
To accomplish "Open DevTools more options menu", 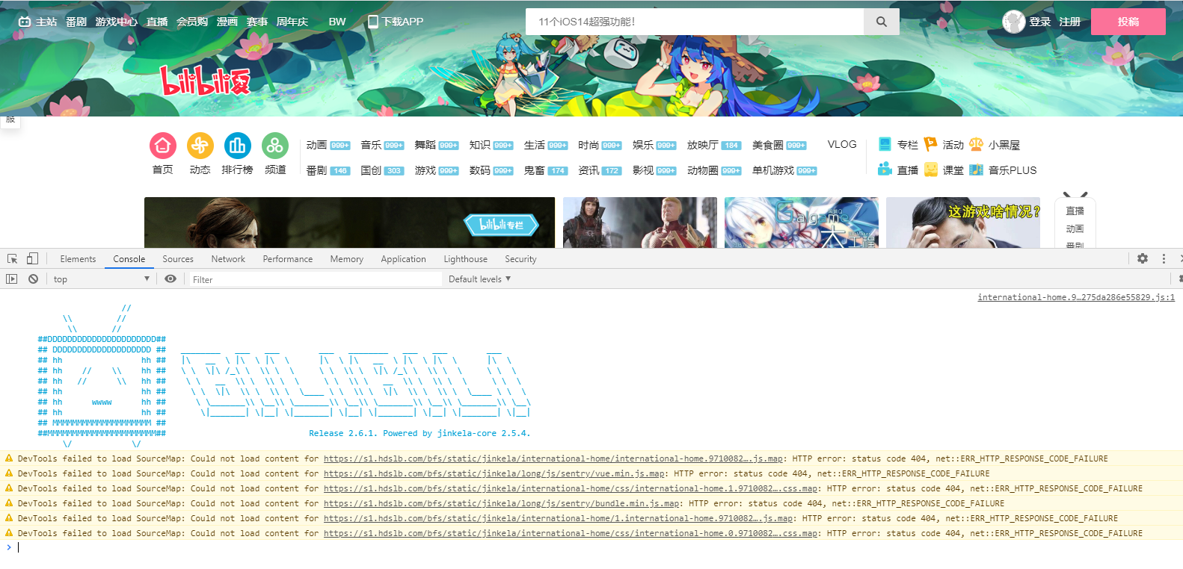I will point(1164,258).
